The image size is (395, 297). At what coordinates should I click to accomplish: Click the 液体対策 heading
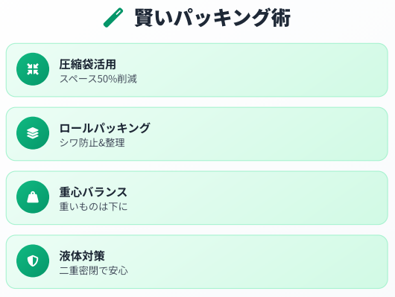82,256
